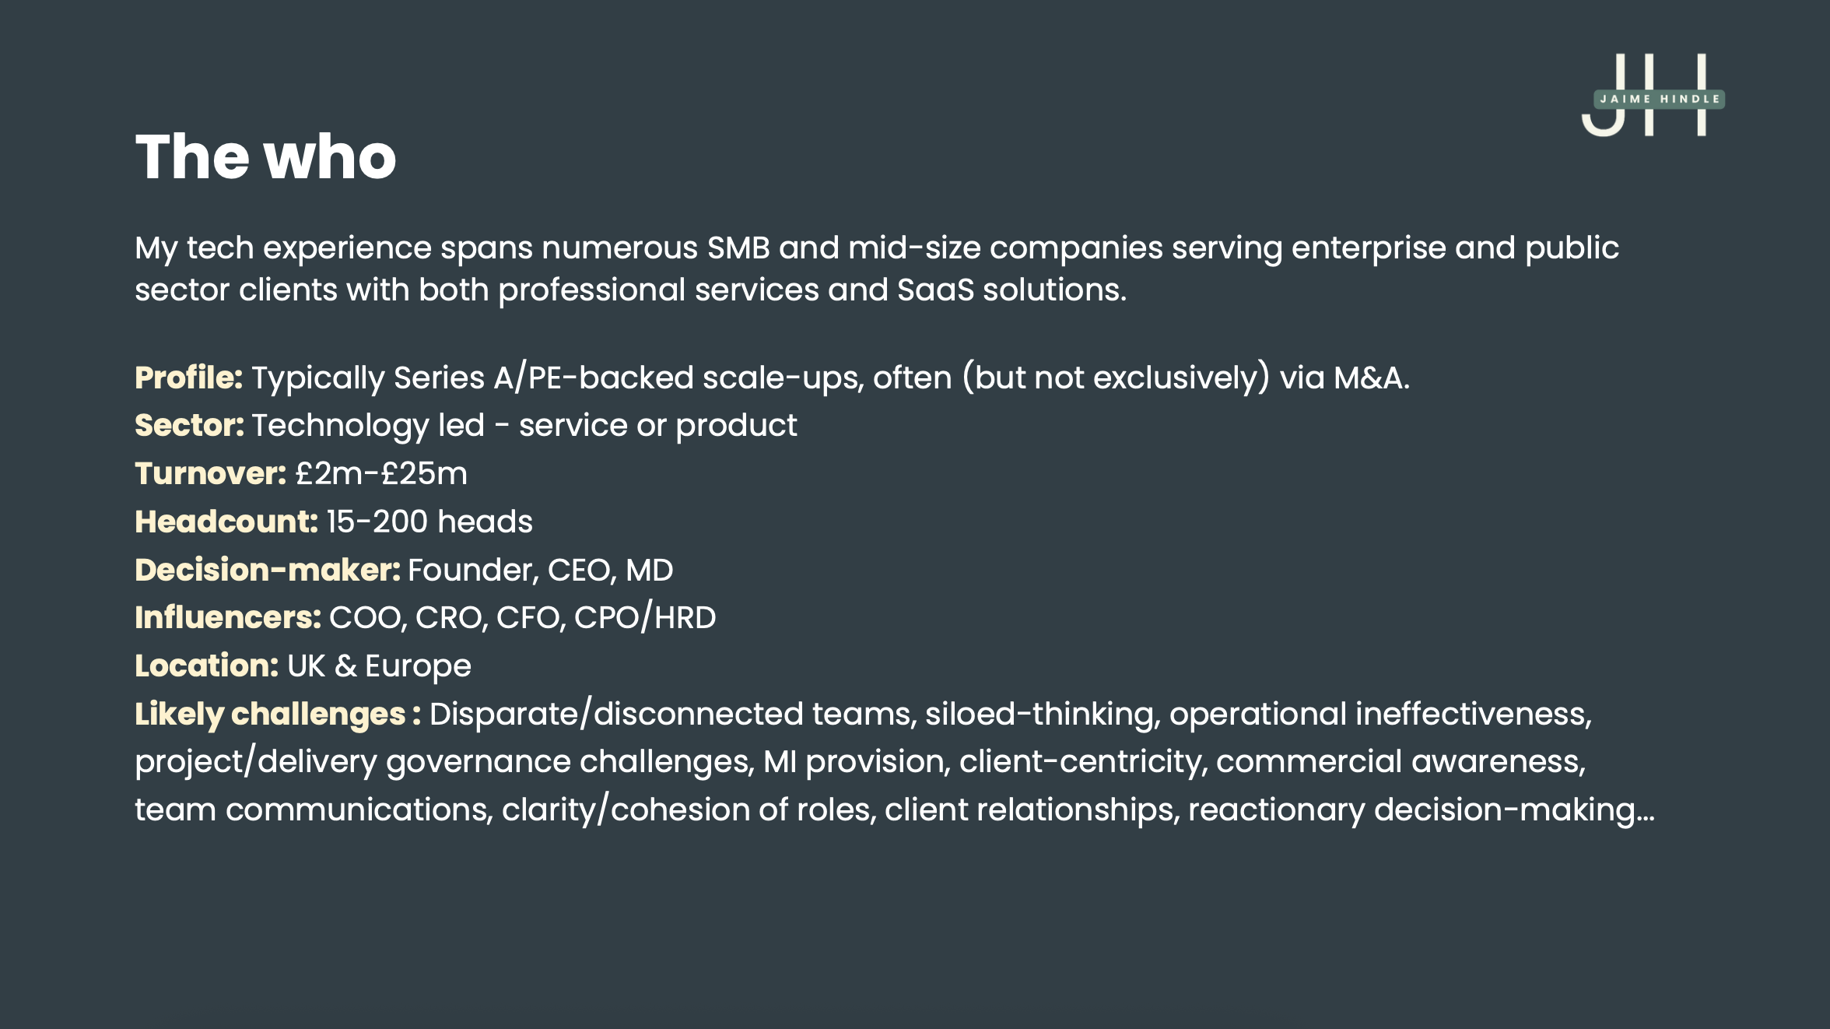The width and height of the screenshot is (1830, 1029).
Task: Click the "Location:" label
Action: tap(206, 666)
